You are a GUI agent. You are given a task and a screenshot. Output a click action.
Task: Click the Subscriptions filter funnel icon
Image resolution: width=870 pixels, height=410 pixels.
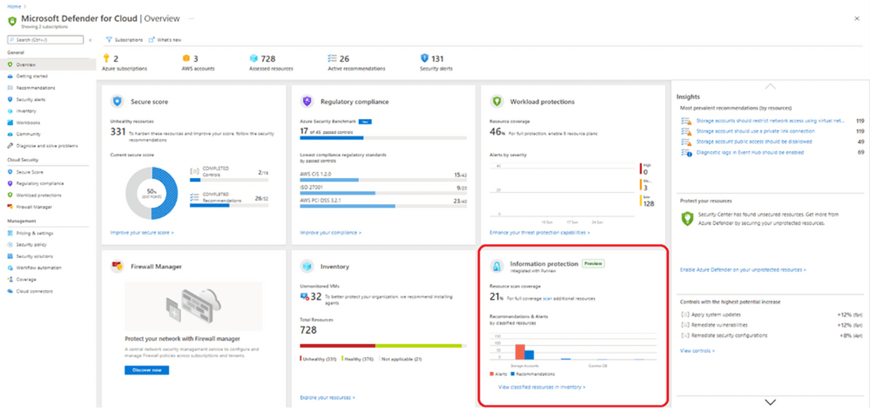[109, 39]
